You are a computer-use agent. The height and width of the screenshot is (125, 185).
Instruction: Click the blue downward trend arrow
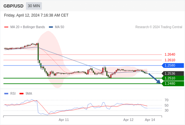tap(155, 78)
